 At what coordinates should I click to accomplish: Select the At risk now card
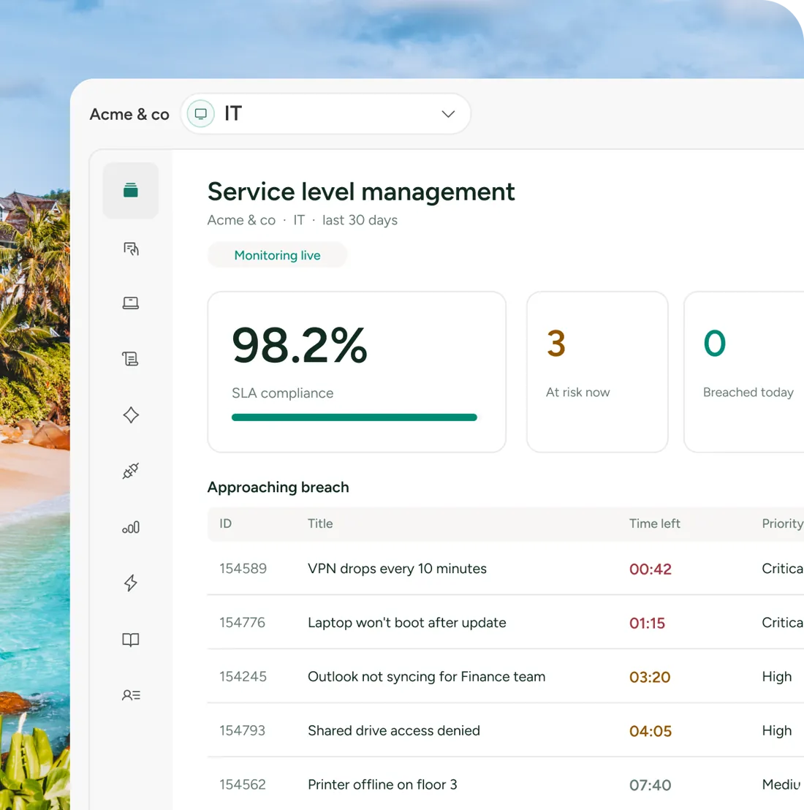(597, 372)
